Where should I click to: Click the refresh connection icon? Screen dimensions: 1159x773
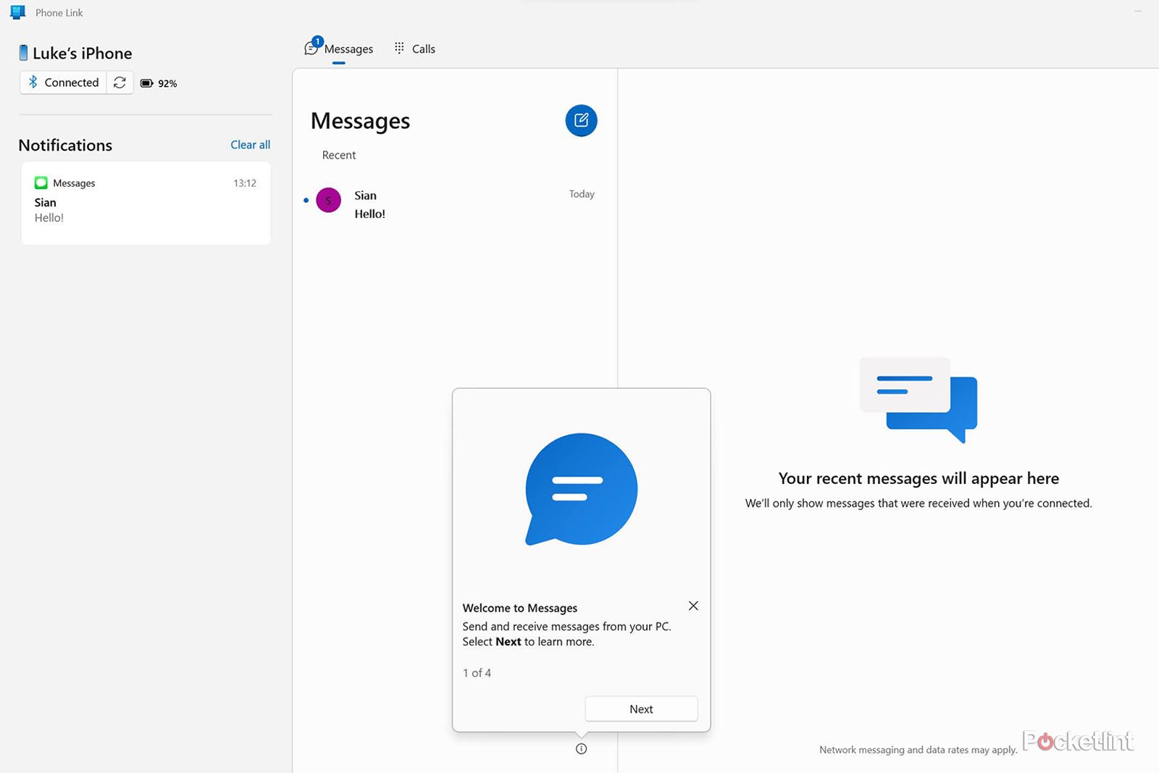[x=120, y=83]
